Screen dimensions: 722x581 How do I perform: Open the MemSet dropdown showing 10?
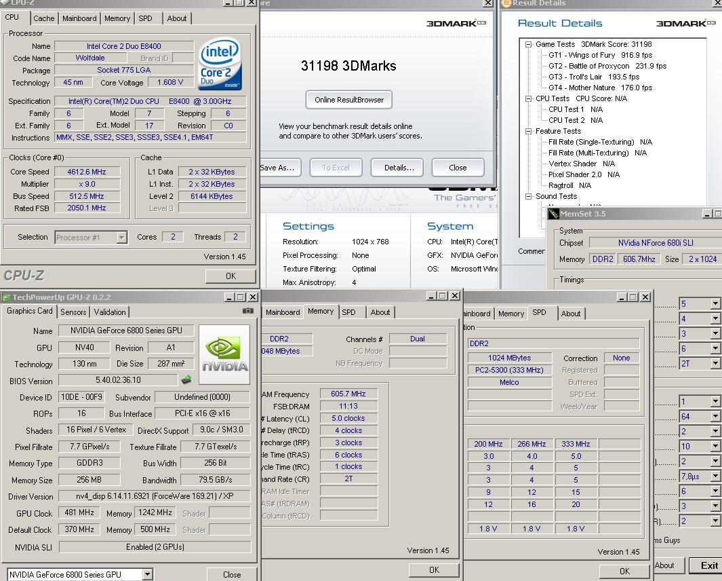point(715,447)
